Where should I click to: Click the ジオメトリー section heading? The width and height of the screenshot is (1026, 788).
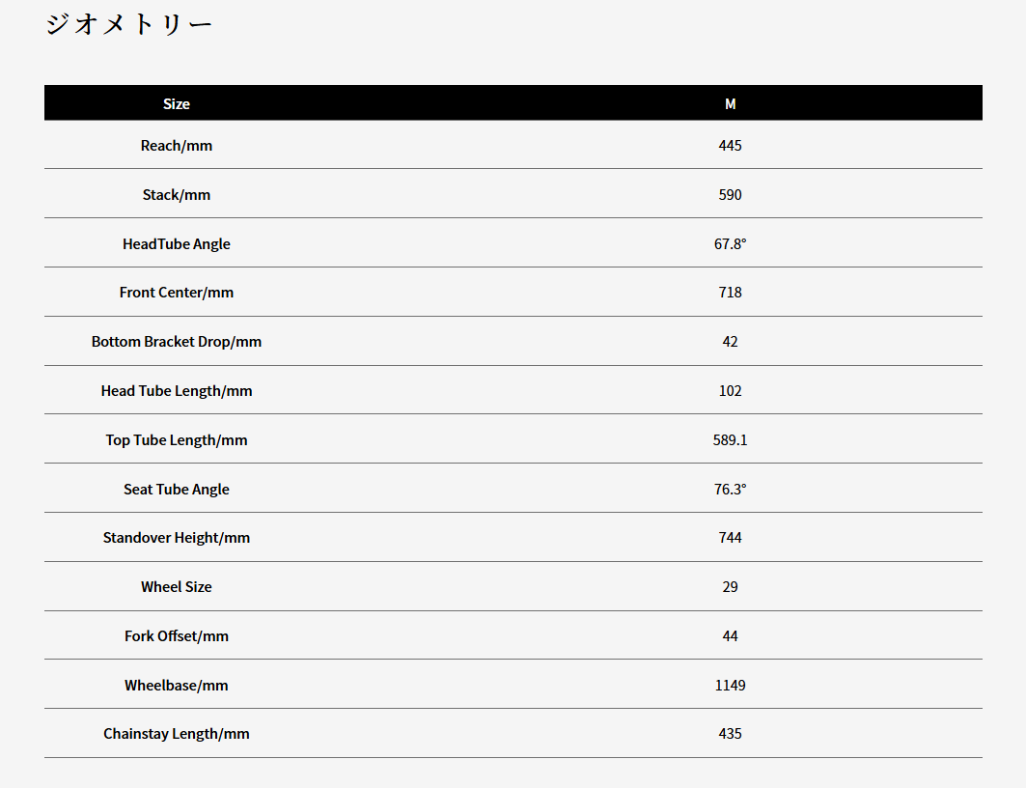pos(128,24)
